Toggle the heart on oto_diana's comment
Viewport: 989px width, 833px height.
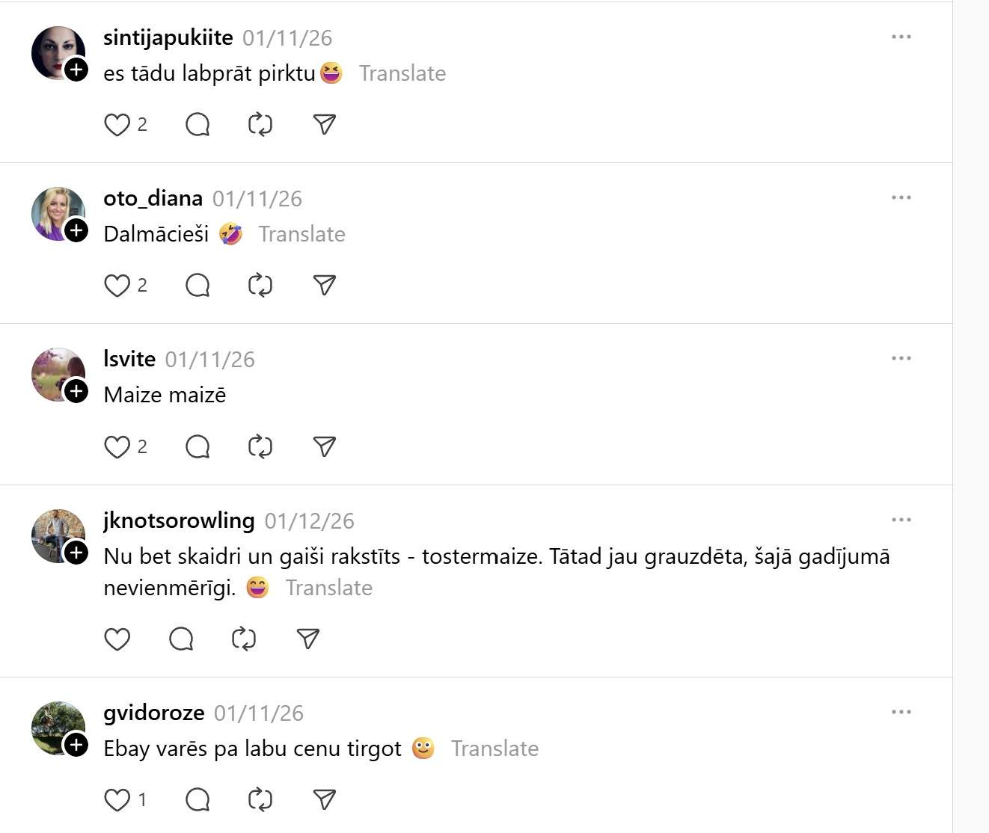[117, 285]
